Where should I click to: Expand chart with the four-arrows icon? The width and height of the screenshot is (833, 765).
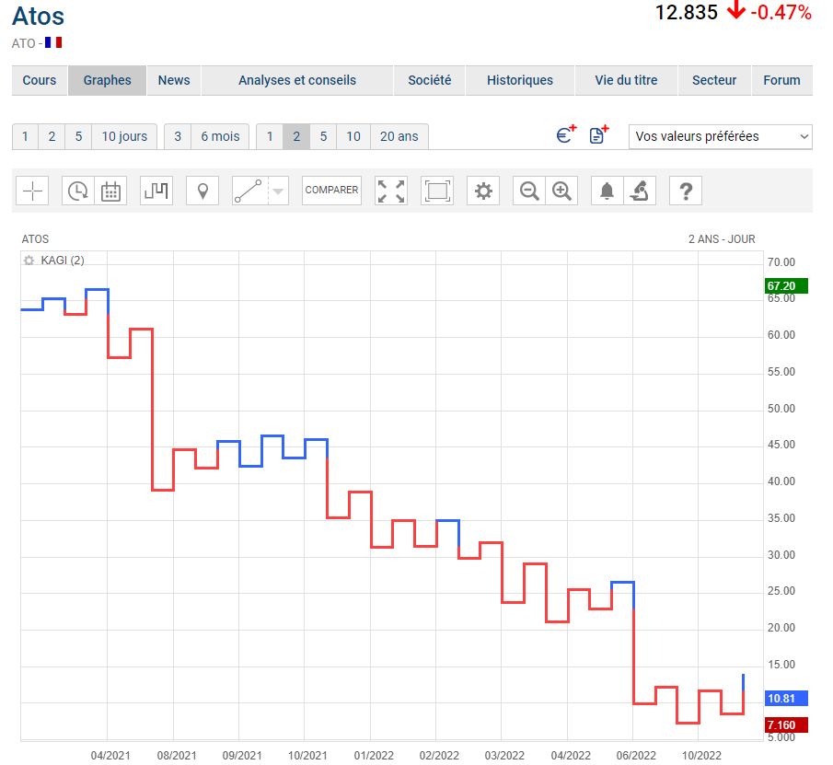coord(391,191)
